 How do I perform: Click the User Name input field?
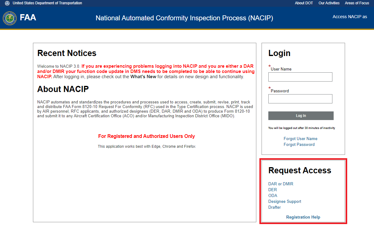click(300, 77)
